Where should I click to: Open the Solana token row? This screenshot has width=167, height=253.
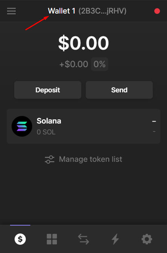click(x=83, y=126)
